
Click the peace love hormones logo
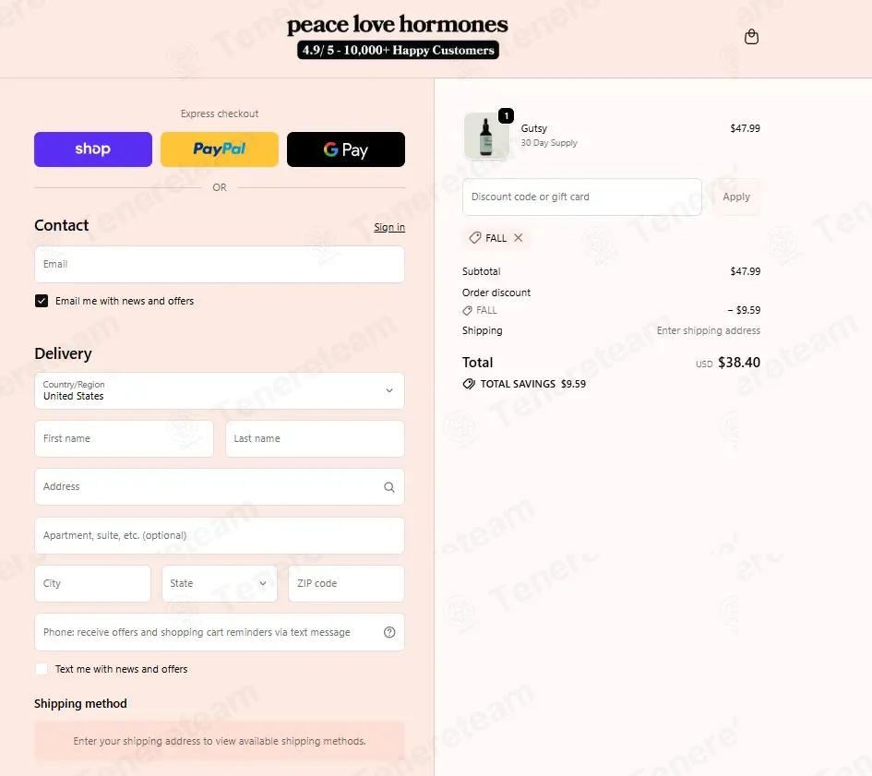click(398, 25)
